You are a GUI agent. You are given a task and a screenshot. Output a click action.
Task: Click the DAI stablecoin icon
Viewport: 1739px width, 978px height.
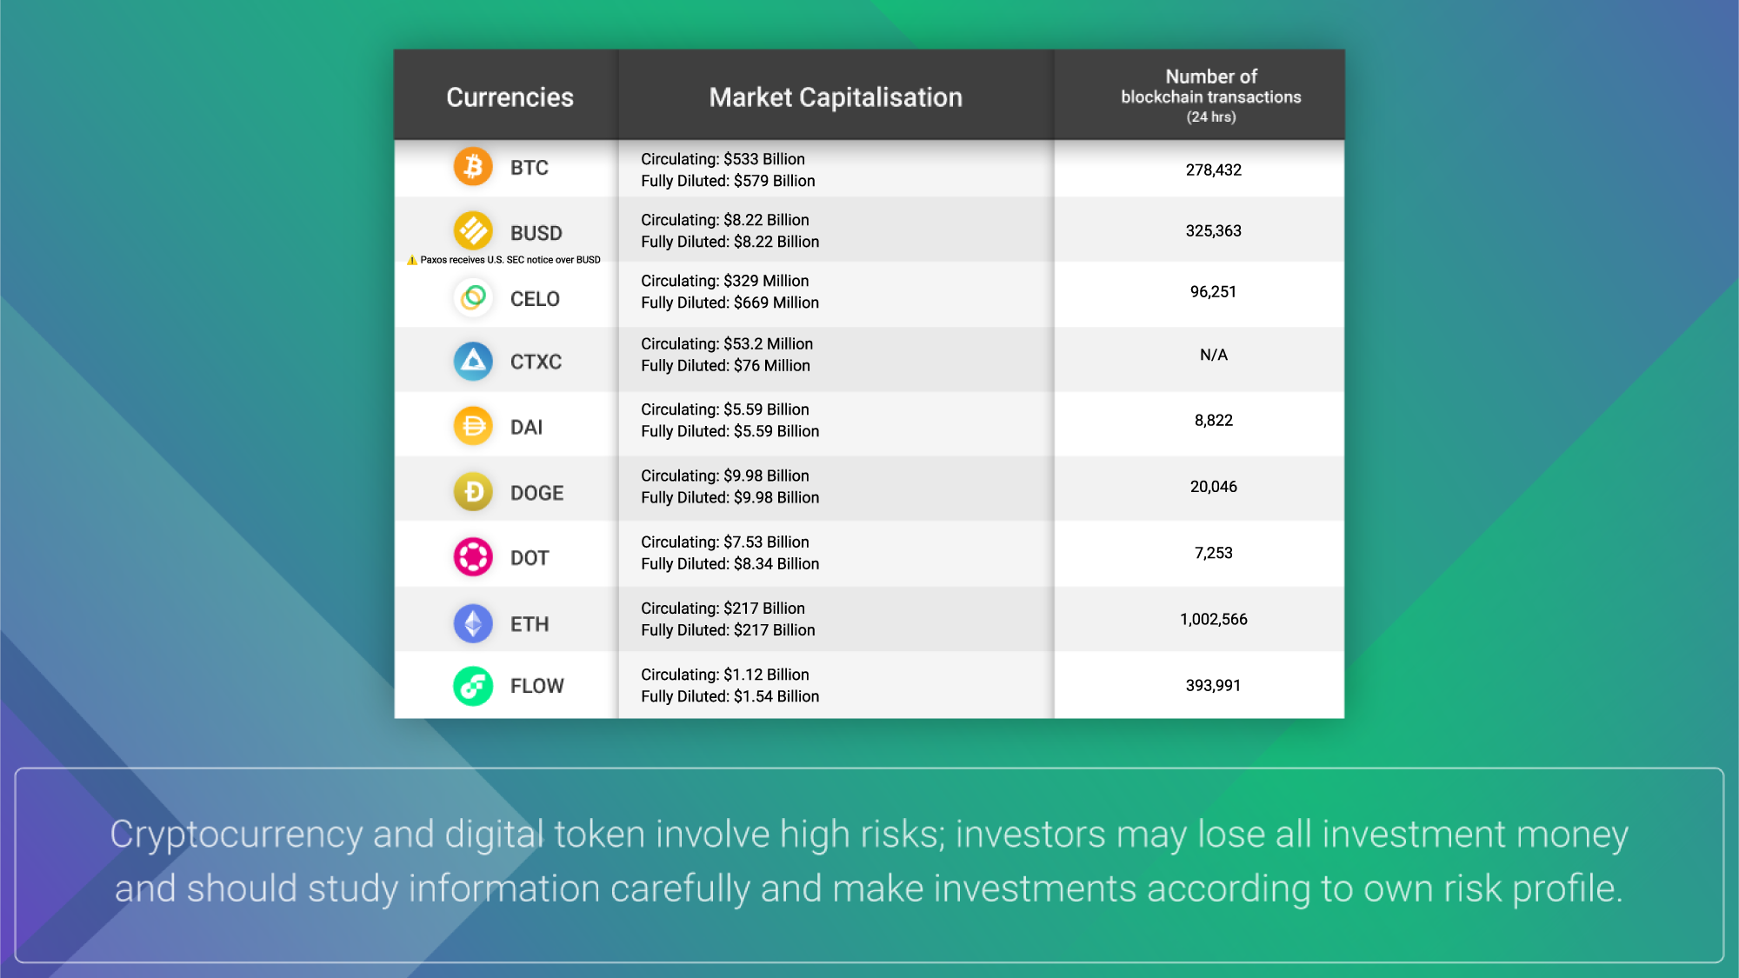tap(472, 426)
